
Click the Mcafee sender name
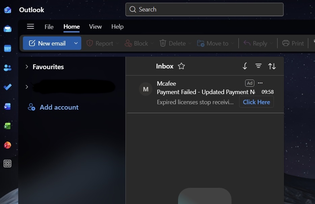(x=166, y=84)
